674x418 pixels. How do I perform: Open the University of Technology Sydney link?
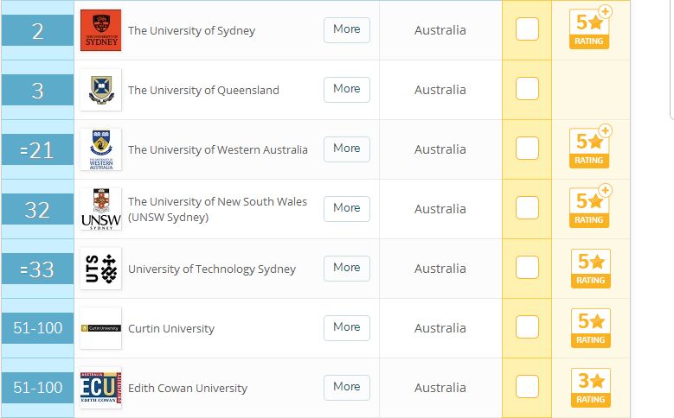[212, 269]
